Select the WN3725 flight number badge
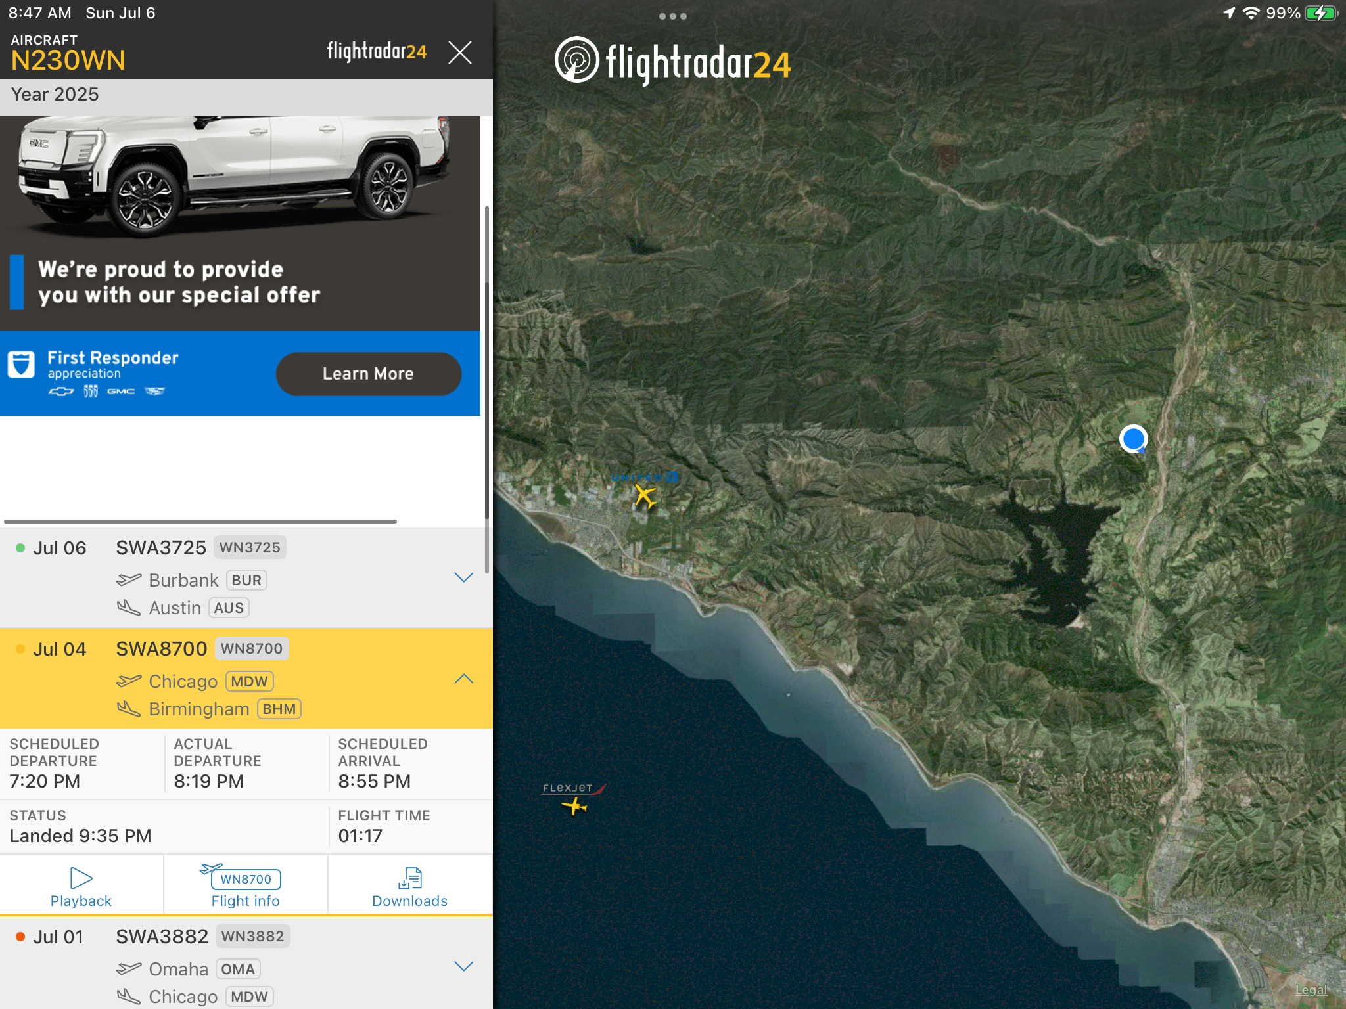 pos(250,547)
